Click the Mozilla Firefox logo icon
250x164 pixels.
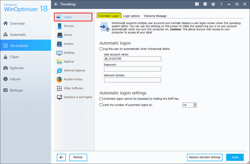[59, 79]
